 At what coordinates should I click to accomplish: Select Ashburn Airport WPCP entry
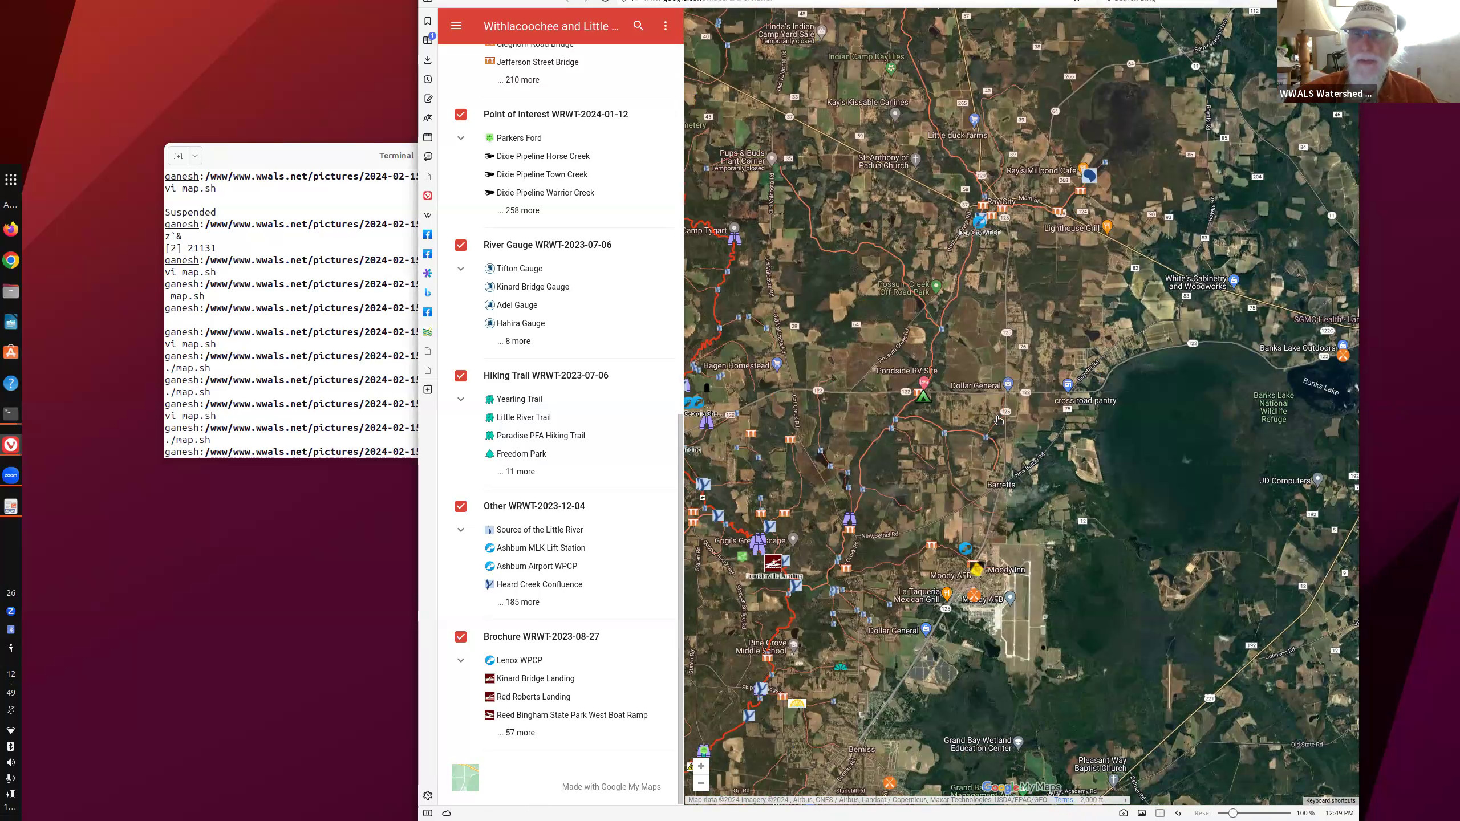tap(536, 566)
